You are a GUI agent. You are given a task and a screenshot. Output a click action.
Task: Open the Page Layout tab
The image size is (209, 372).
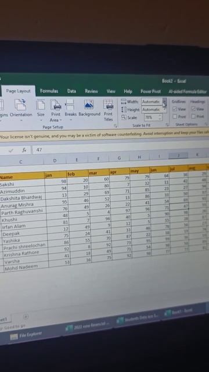[18, 91]
